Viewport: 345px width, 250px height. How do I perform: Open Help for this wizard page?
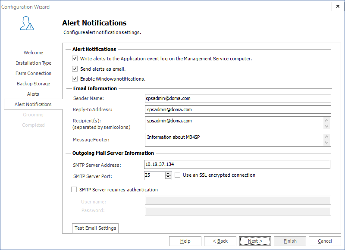click(185, 241)
